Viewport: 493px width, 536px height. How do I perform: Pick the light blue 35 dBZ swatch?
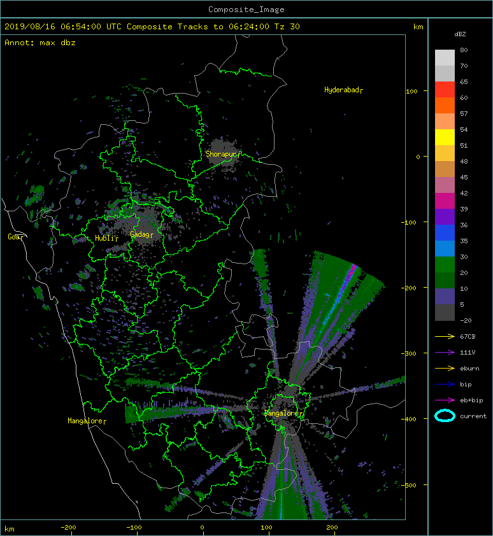[445, 248]
